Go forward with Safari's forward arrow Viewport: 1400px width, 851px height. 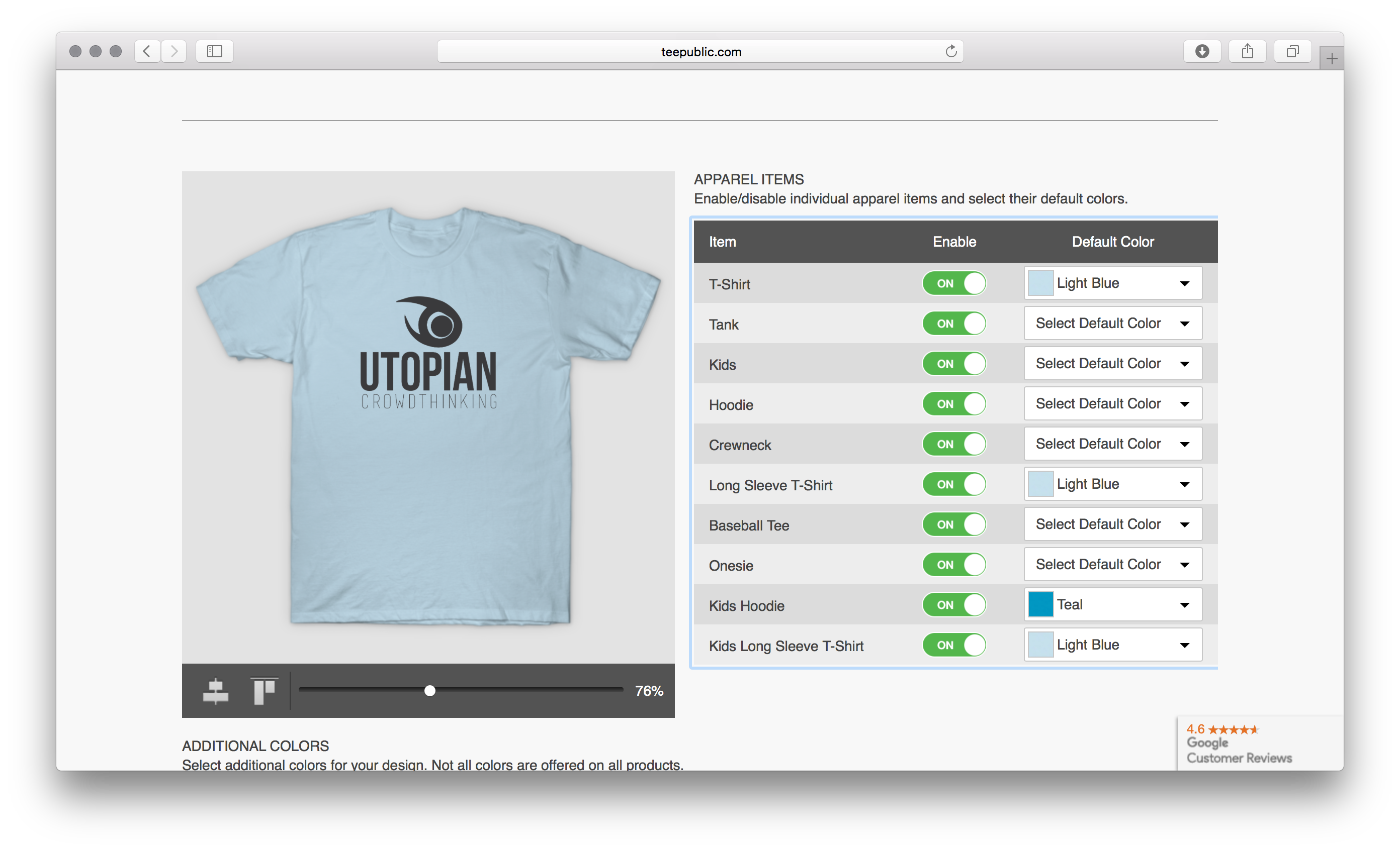coord(174,51)
